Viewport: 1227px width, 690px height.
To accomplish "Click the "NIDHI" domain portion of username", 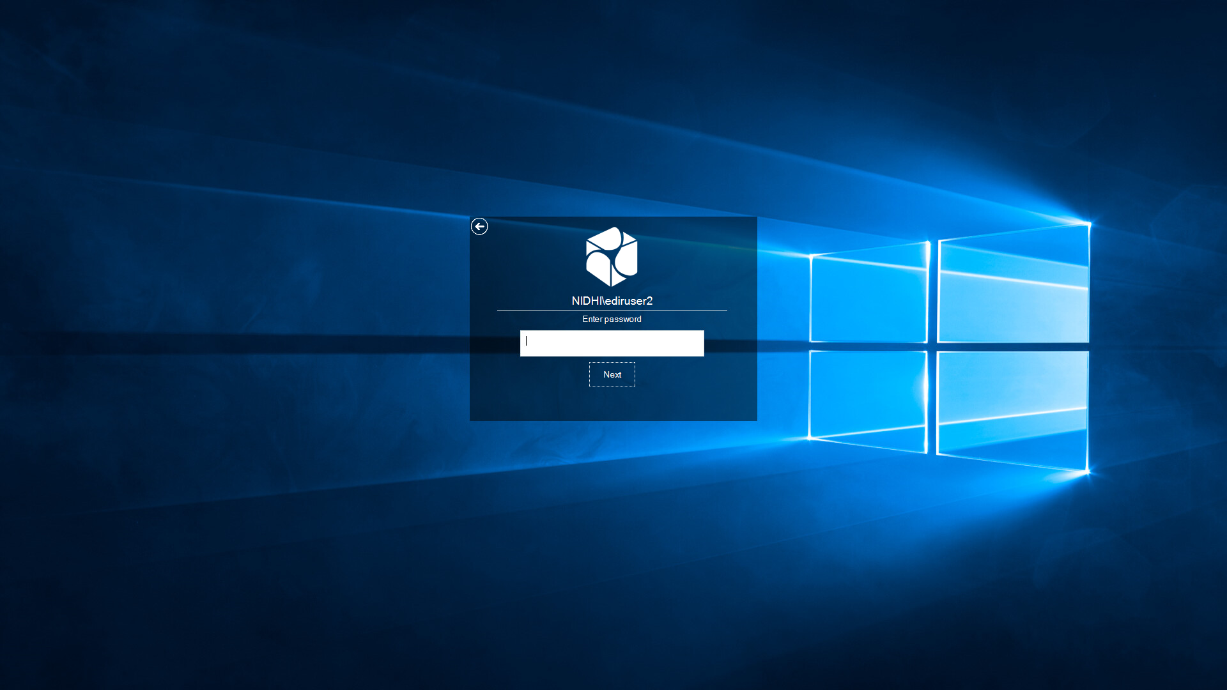I will pyautogui.click(x=585, y=301).
